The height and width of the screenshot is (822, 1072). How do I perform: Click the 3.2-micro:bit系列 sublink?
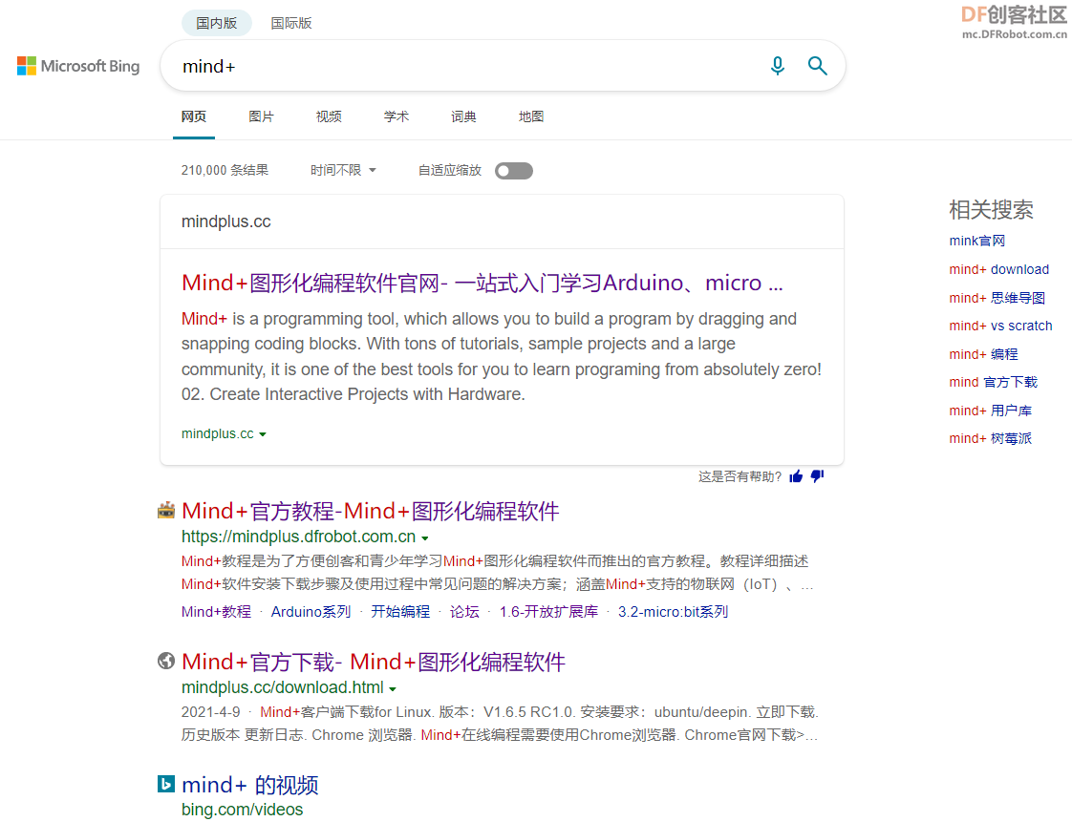click(673, 612)
